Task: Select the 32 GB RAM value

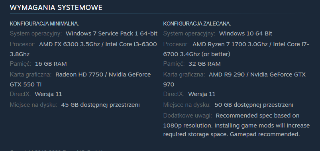Action: [x=204, y=64]
